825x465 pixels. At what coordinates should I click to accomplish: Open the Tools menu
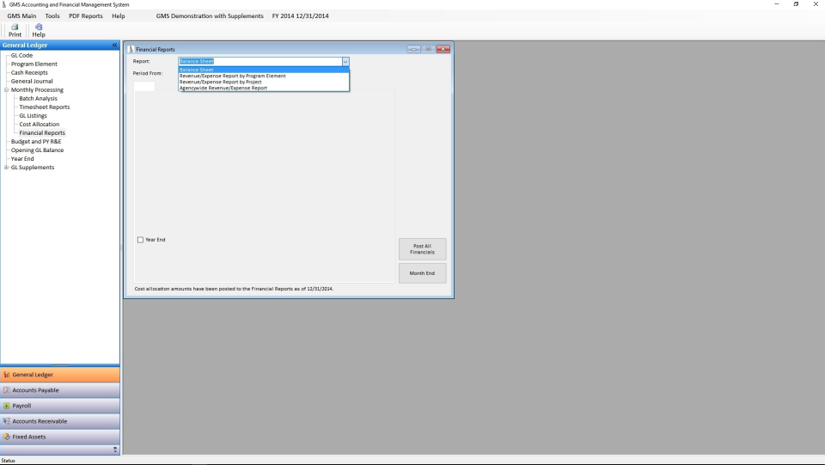click(x=52, y=15)
